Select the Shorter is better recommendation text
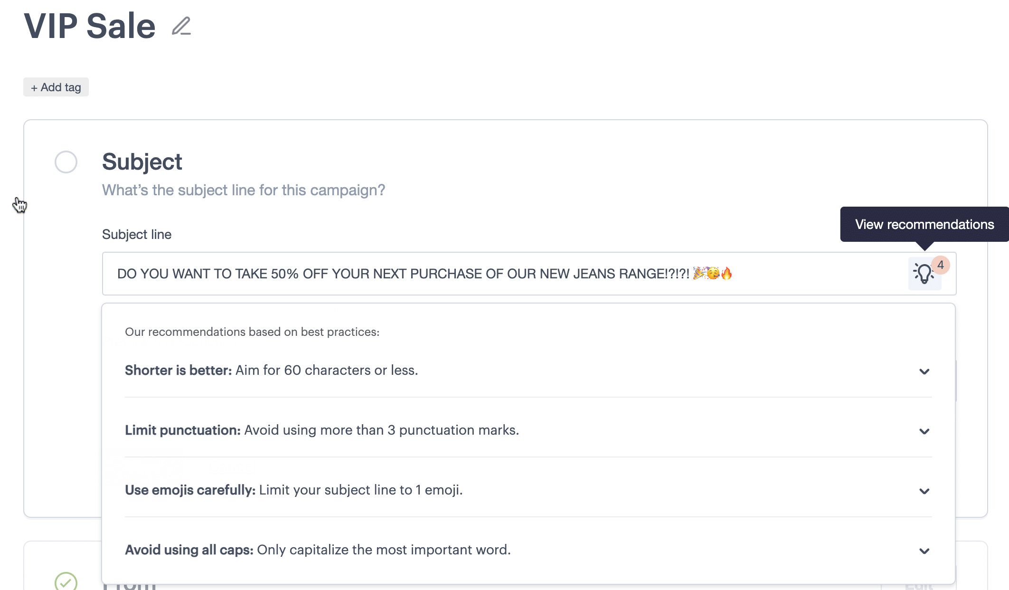 (272, 370)
